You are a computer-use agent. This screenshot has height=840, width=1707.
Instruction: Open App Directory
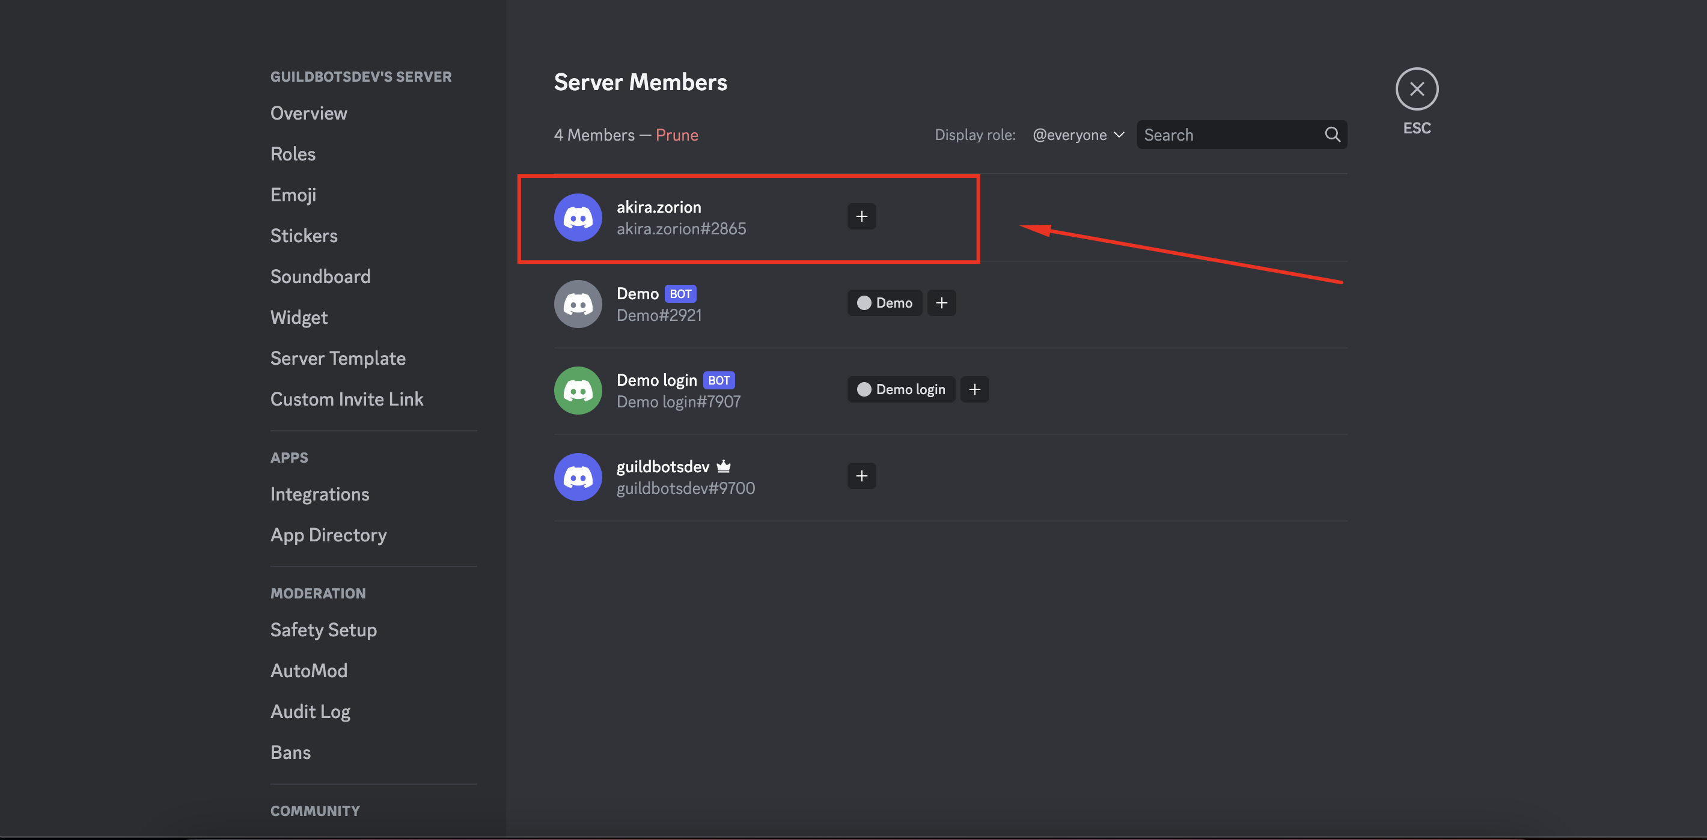pyautogui.click(x=329, y=535)
